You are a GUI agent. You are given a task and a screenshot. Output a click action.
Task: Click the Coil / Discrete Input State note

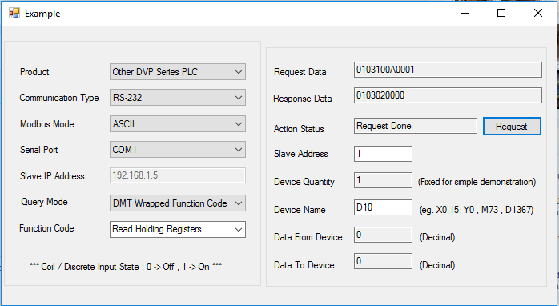coord(126,267)
